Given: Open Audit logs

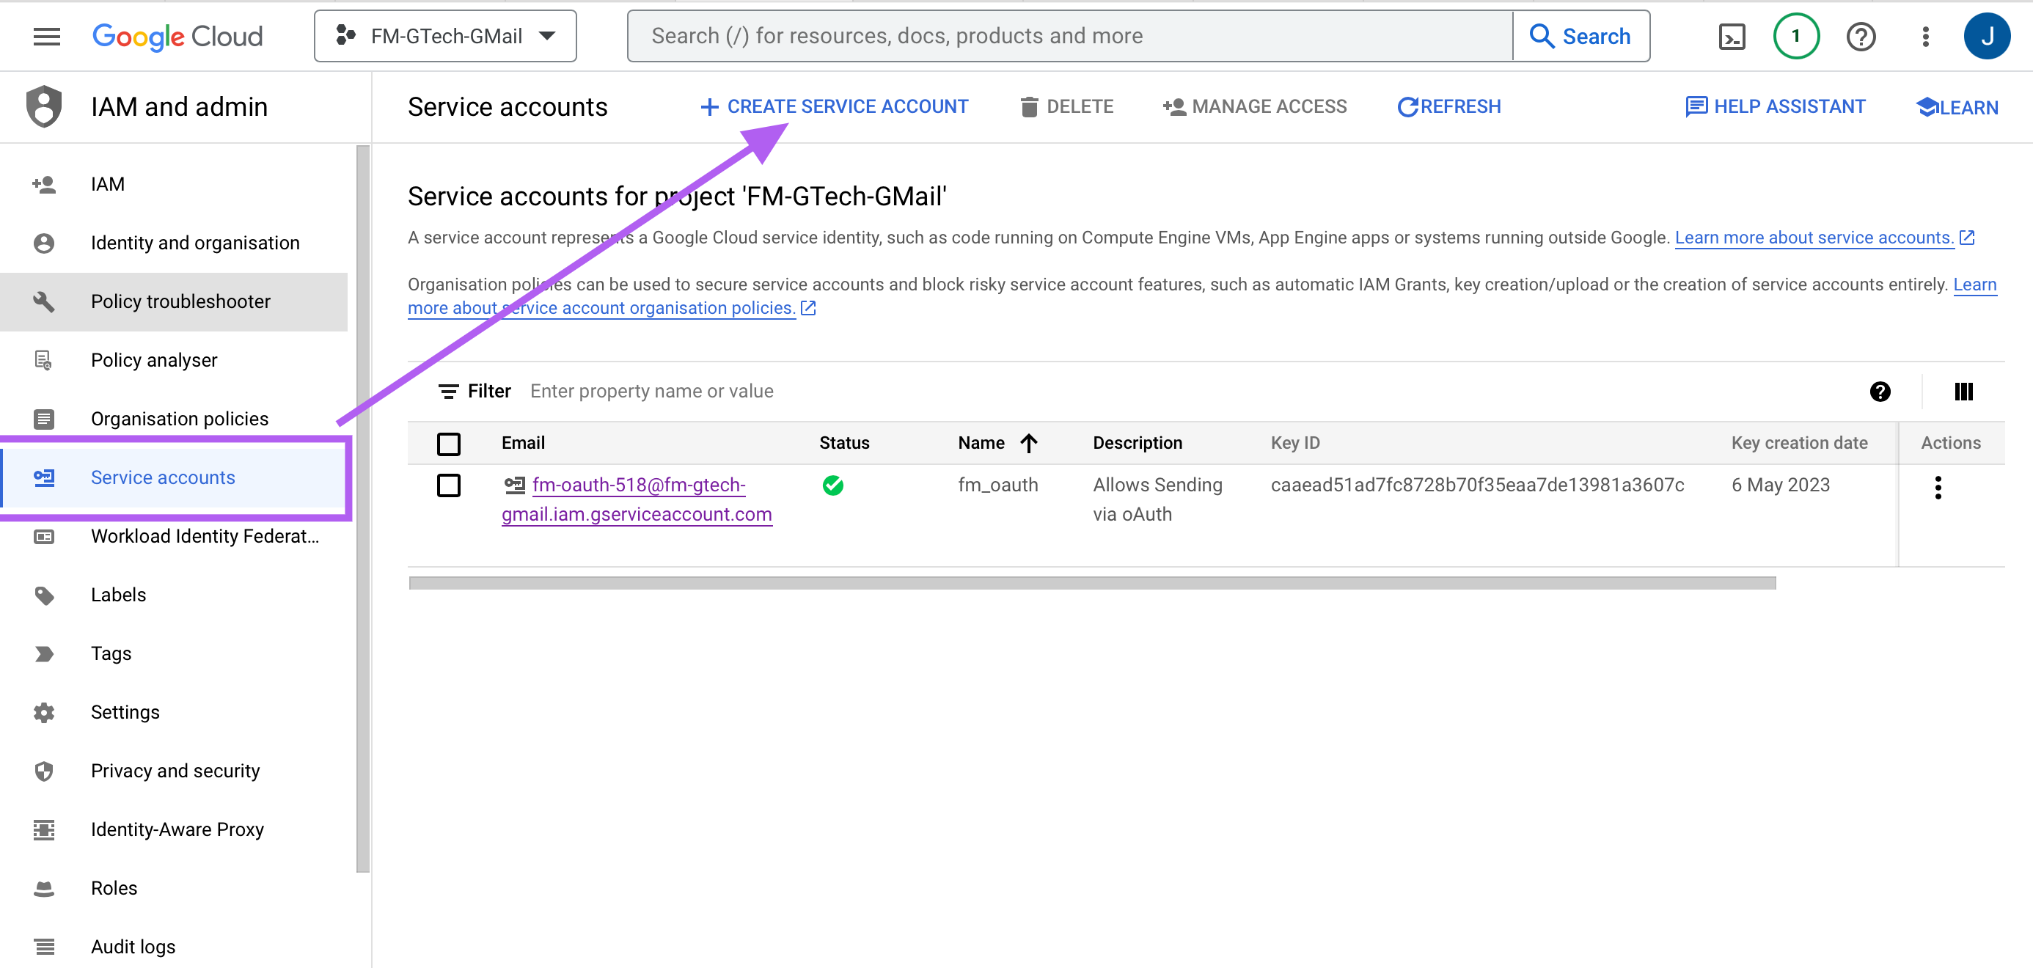Looking at the screenshot, I should (x=174, y=947).
